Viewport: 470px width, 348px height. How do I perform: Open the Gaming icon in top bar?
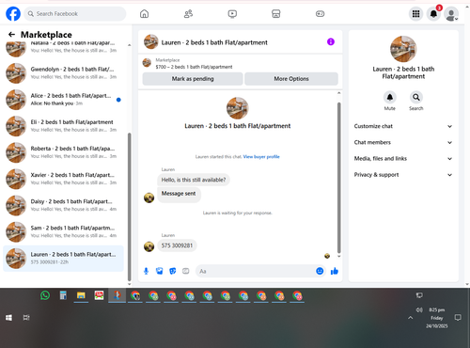(x=320, y=14)
